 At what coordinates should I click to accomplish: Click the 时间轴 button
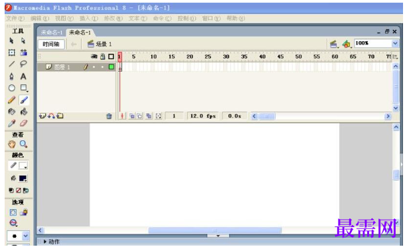[x=51, y=44]
